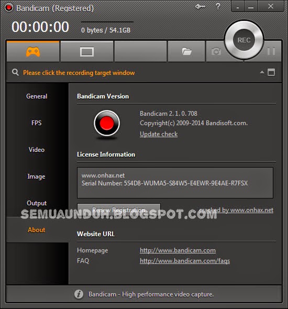Open the General settings tab

[x=37, y=96]
